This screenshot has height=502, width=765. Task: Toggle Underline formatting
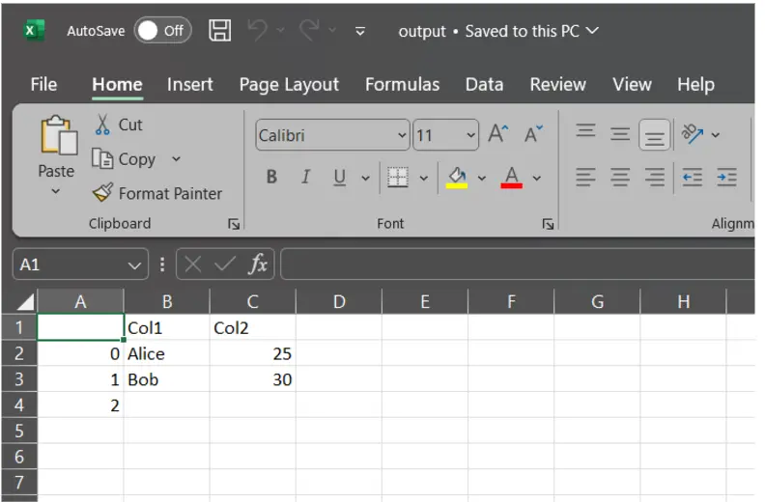340,177
